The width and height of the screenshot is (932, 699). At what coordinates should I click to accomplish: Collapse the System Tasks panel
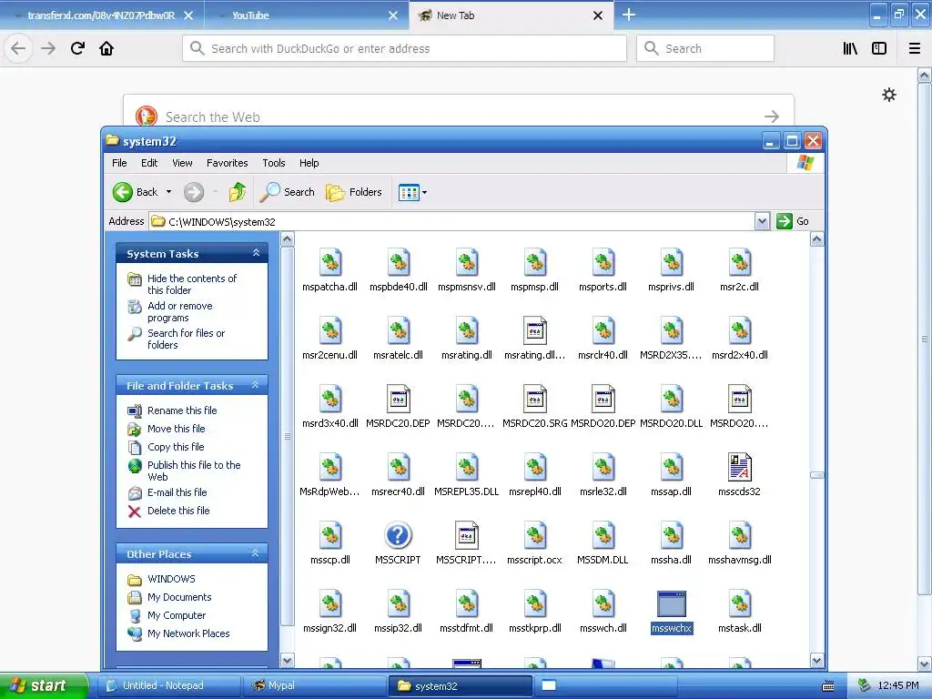pos(256,253)
